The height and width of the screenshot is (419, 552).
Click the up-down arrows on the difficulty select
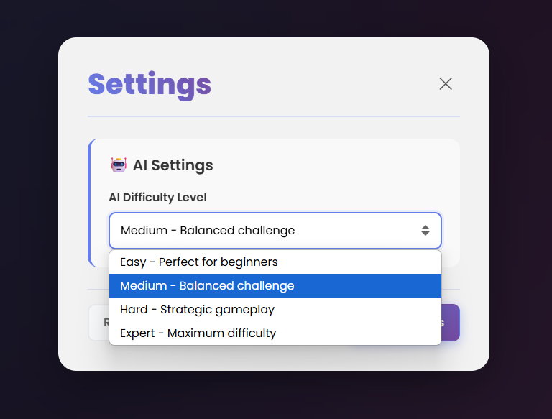click(x=425, y=231)
